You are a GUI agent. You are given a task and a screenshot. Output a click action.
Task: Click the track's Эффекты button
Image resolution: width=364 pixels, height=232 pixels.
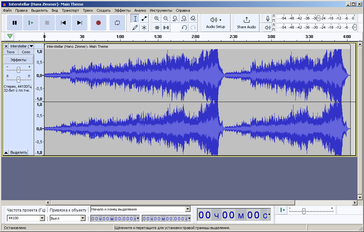[18, 59]
